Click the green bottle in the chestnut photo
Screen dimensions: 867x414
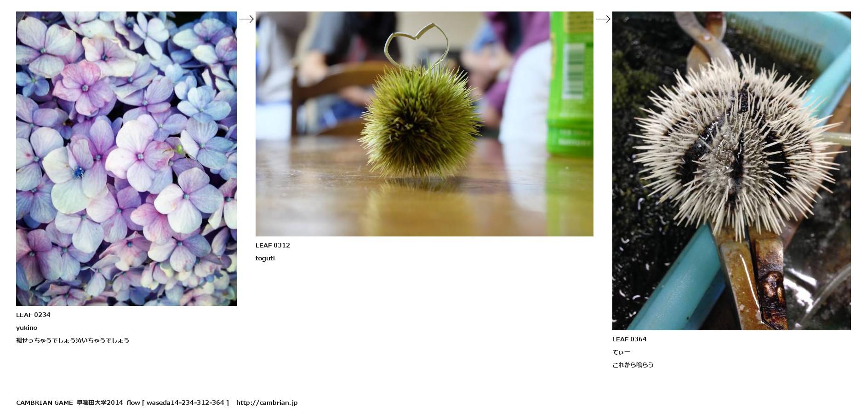[570, 84]
